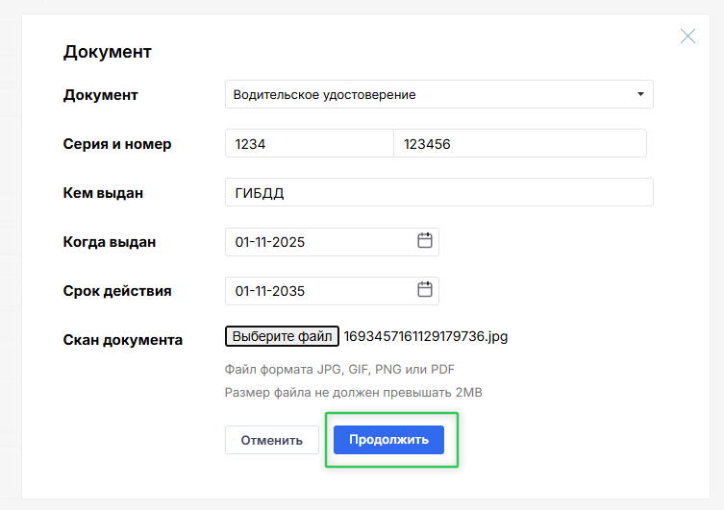The width and height of the screenshot is (724, 510).
Task: Click the series field containing 1234
Action: [309, 144]
